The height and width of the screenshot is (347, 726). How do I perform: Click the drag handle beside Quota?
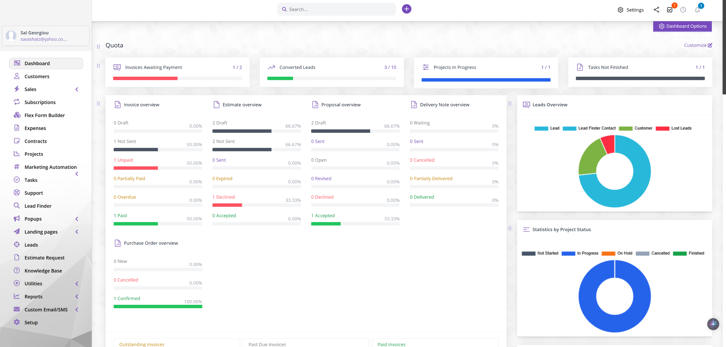98,46
